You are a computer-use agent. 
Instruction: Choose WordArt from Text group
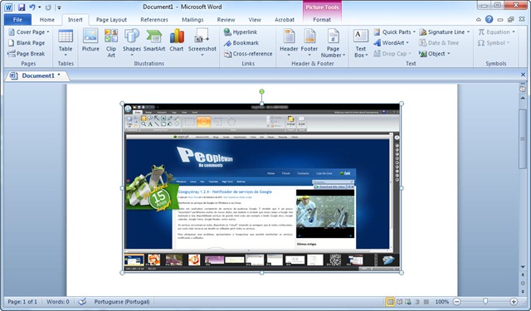(x=391, y=42)
